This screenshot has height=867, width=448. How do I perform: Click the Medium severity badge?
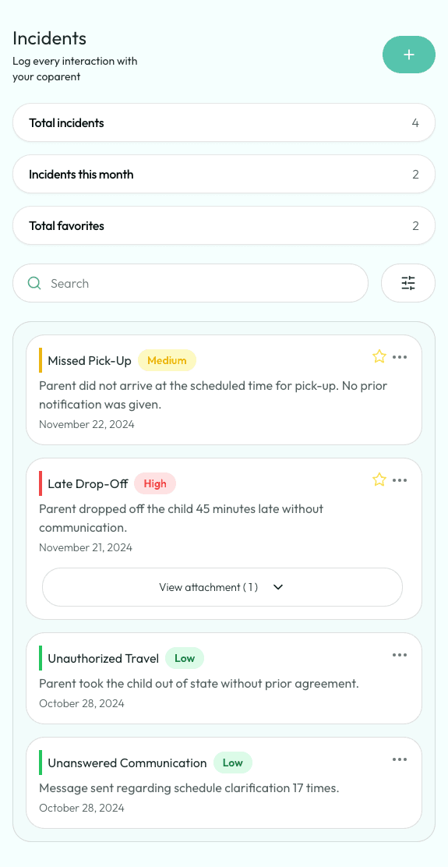tap(167, 360)
